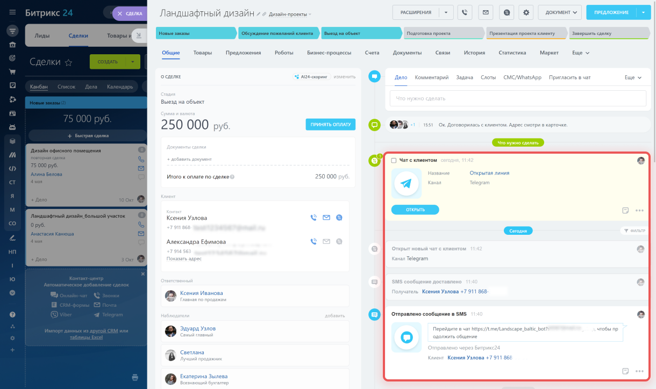
Task: Click the phone call icon in top toolbar
Action: 465,12
